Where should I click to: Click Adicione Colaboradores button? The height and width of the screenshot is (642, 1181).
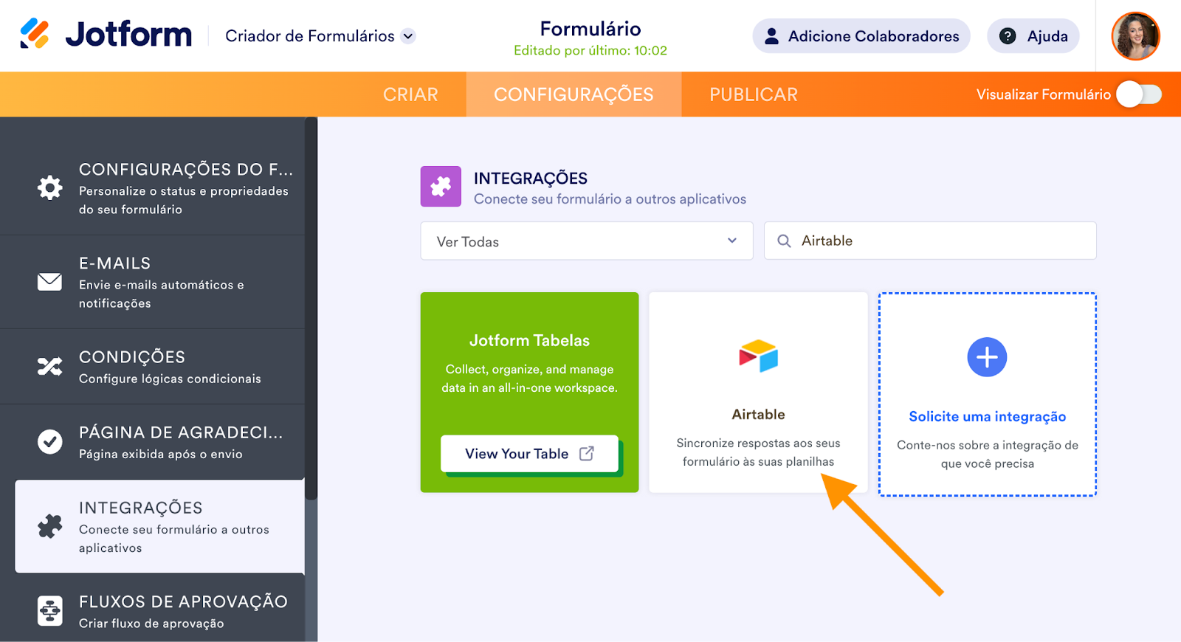tap(861, 36)
